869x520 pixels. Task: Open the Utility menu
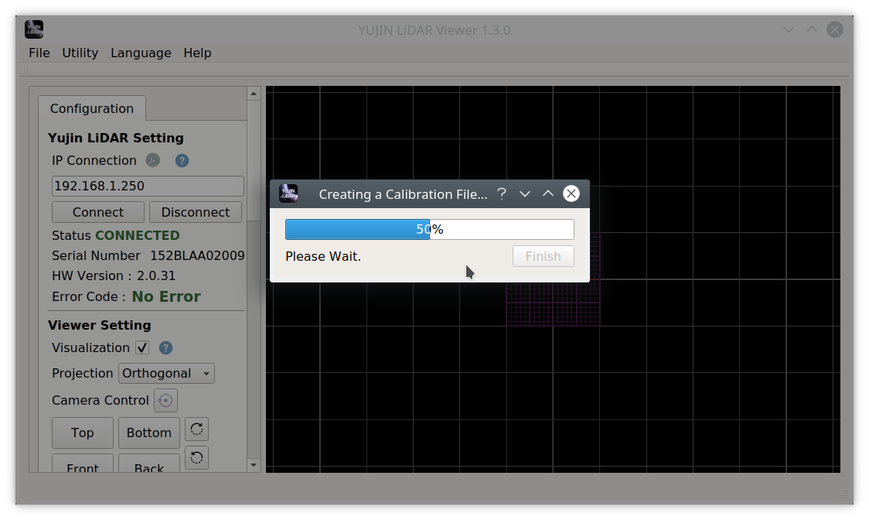tap(80, 53)
